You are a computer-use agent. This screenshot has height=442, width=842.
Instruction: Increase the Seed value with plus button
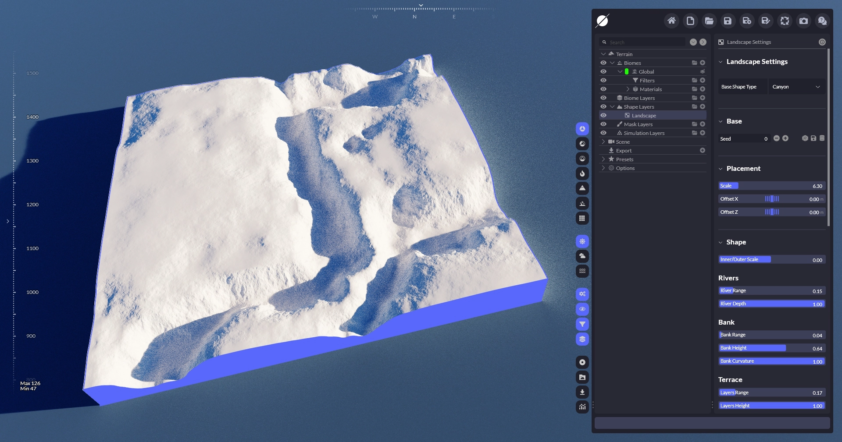point(785,138)
